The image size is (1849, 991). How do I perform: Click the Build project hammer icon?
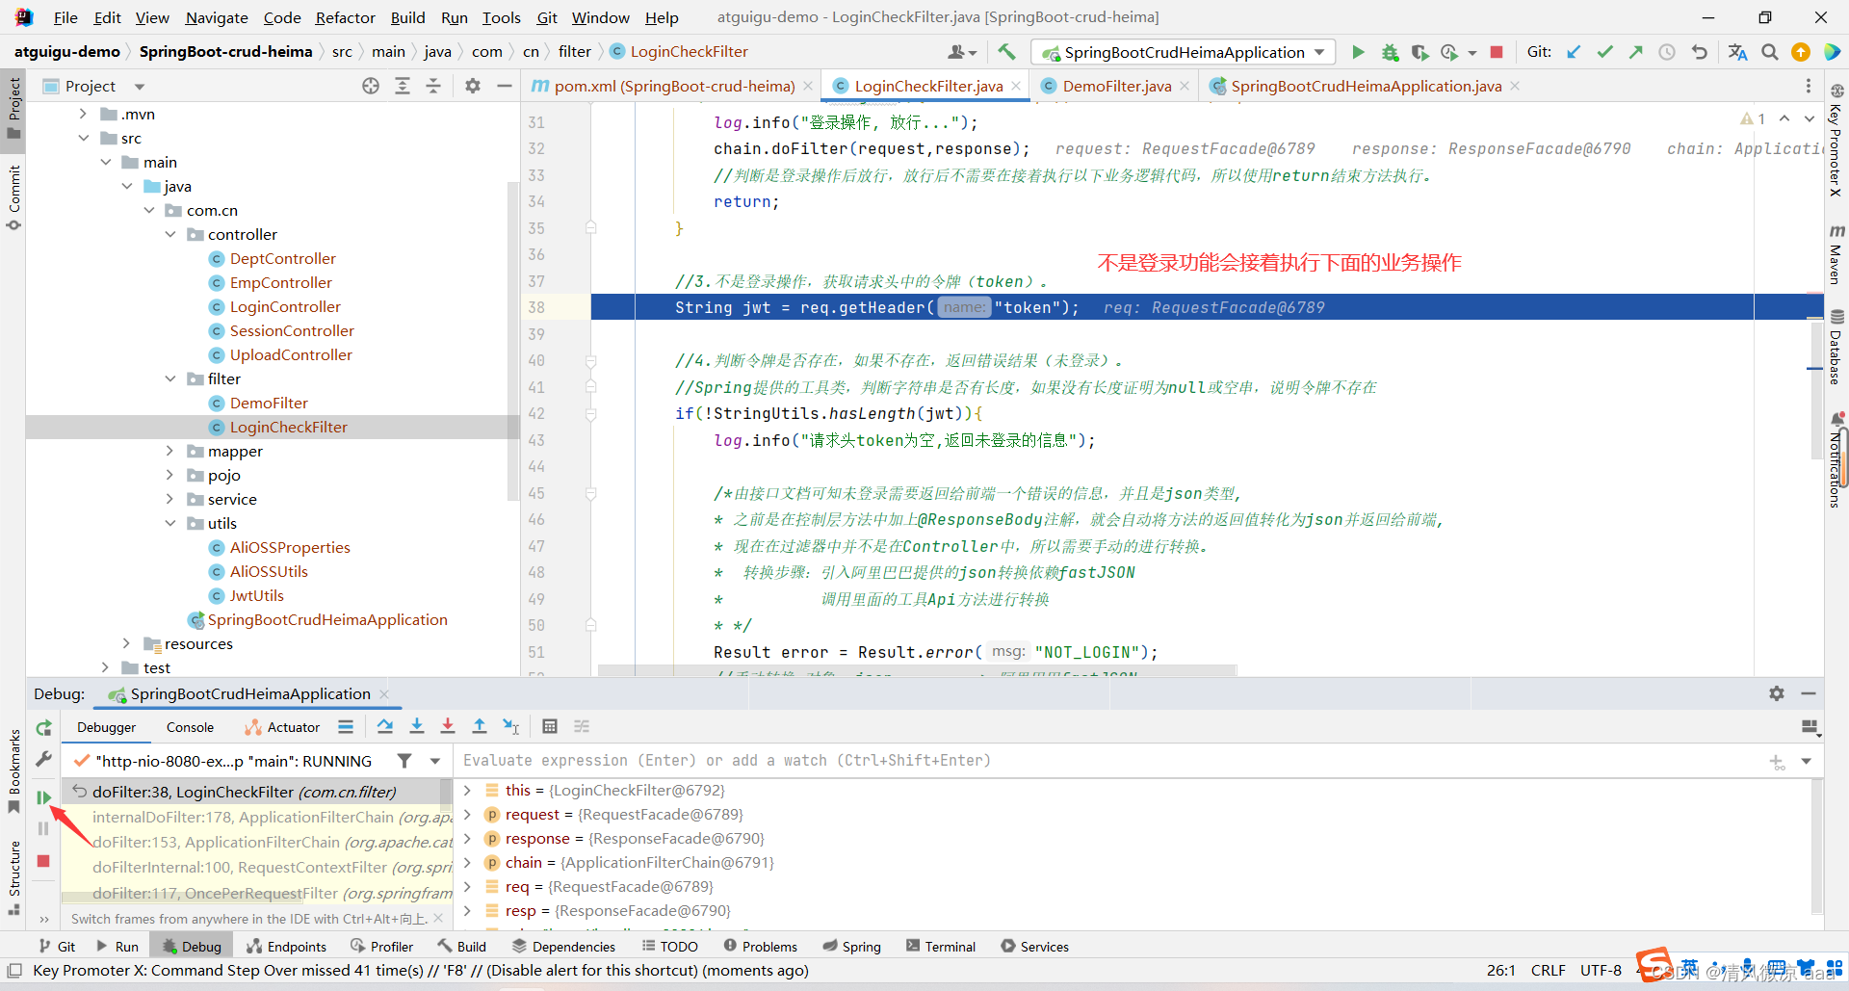point(1006,52)
